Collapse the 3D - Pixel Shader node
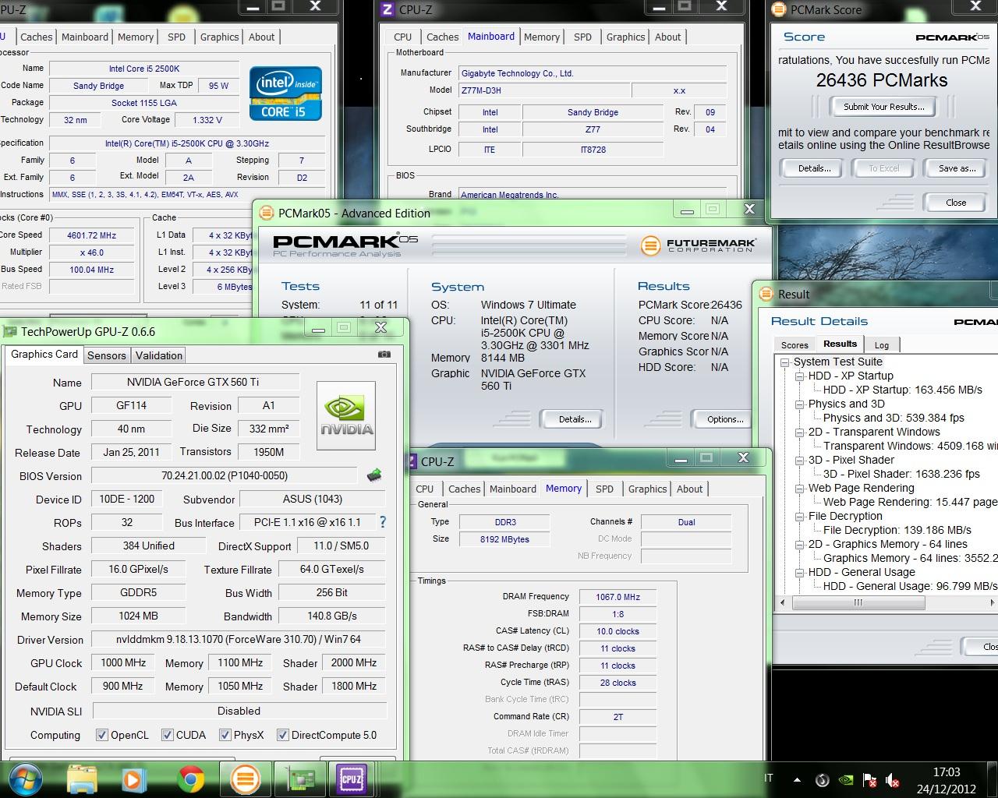 click(x=800, y=461)
